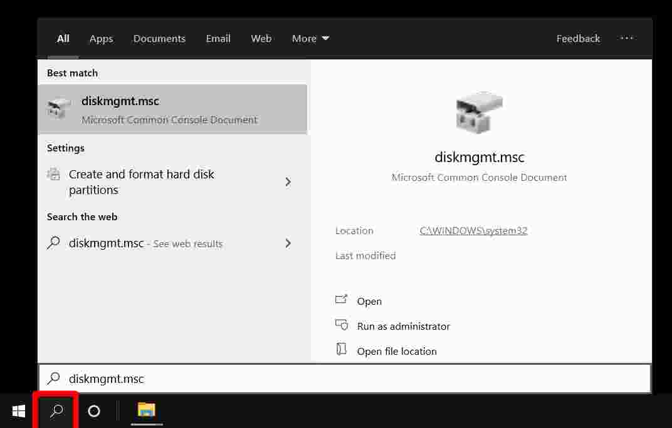
Task: Expand the Create and format hard disk partitions arrow
Action: (288, 182)
